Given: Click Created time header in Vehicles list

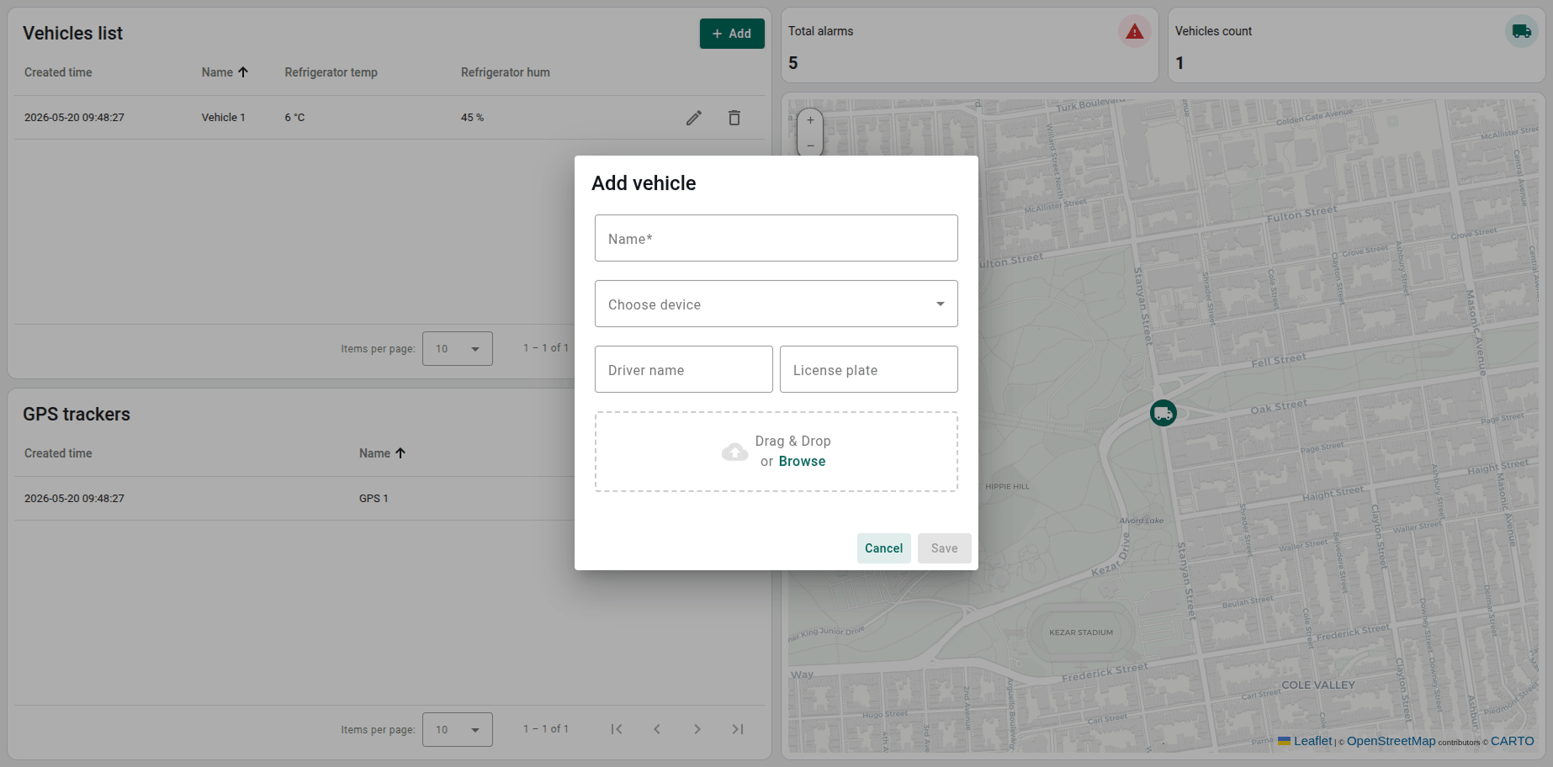Looking at the screenshot, I should 58,72.
